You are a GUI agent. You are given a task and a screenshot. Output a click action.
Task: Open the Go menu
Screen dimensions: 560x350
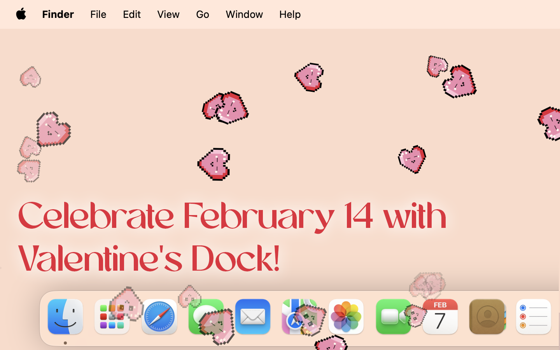(x=202, y=14)
